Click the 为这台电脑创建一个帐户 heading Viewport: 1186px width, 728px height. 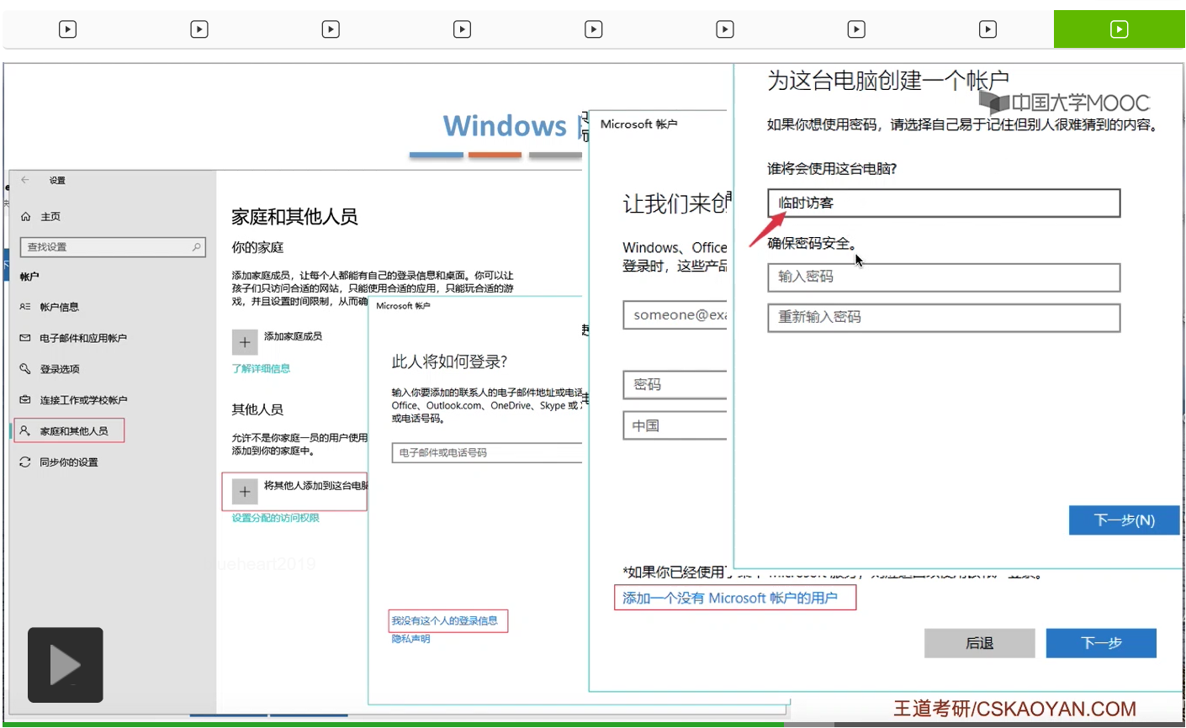(x=887, y=81)
